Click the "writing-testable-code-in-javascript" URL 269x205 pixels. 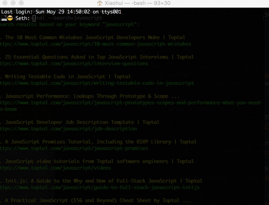[97, 83]
